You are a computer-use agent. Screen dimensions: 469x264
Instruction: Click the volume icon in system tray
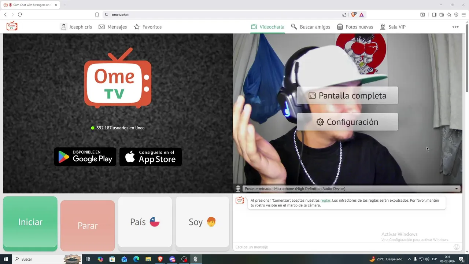[427, 259]
